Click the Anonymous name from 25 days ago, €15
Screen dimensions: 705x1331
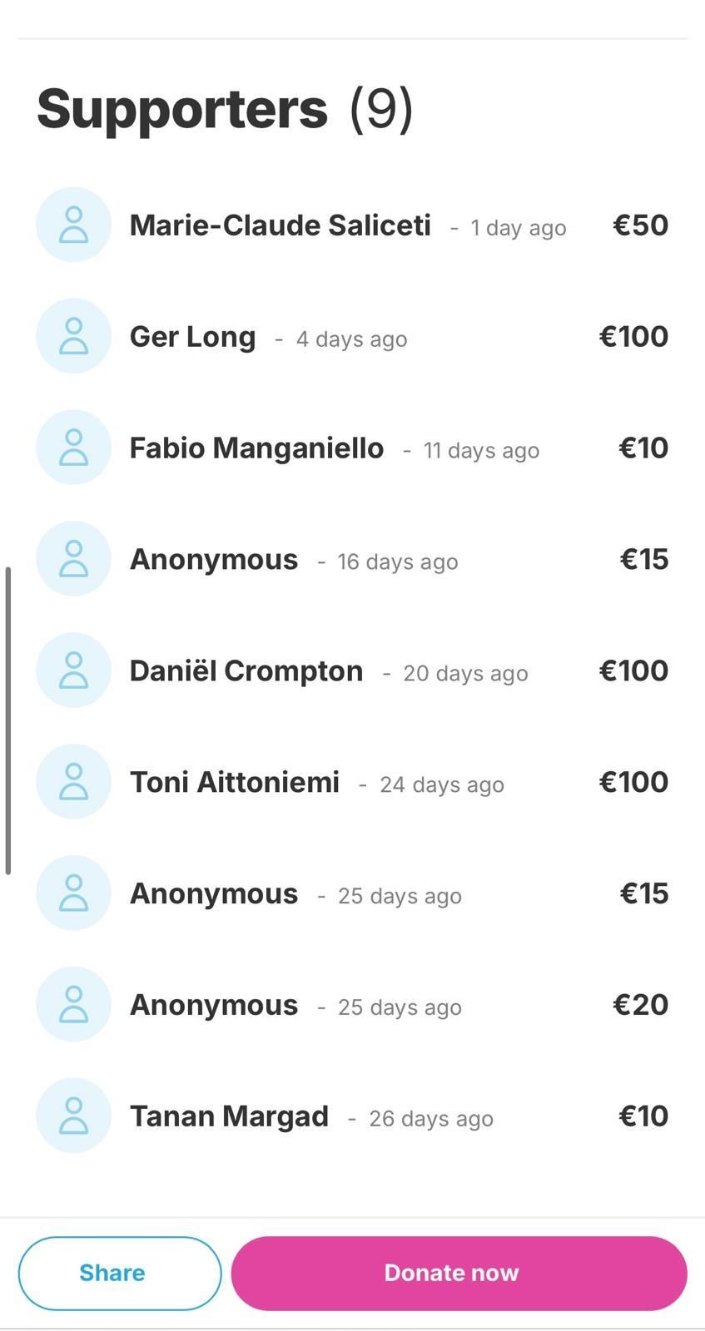[x=214, y=893]
